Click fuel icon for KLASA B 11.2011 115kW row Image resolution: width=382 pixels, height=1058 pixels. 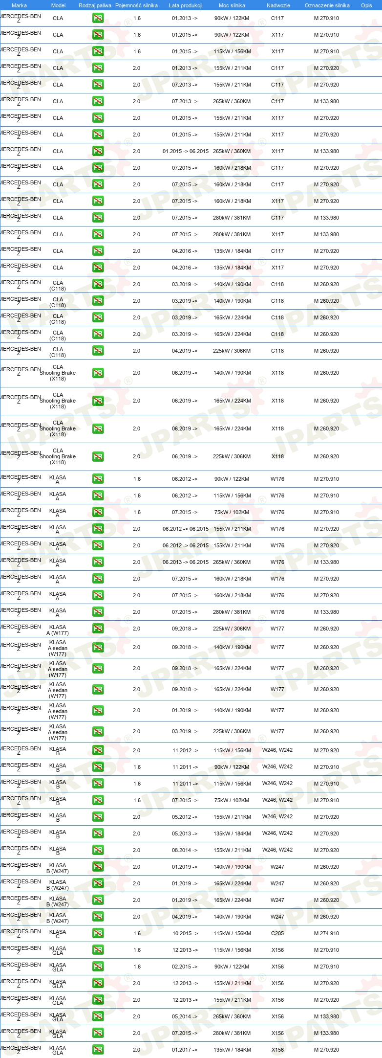coord(98,784)
